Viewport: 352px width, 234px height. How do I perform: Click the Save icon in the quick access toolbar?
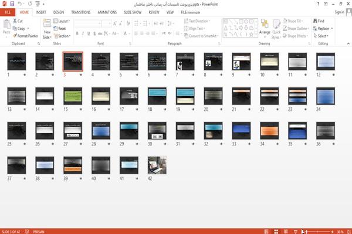12,4
